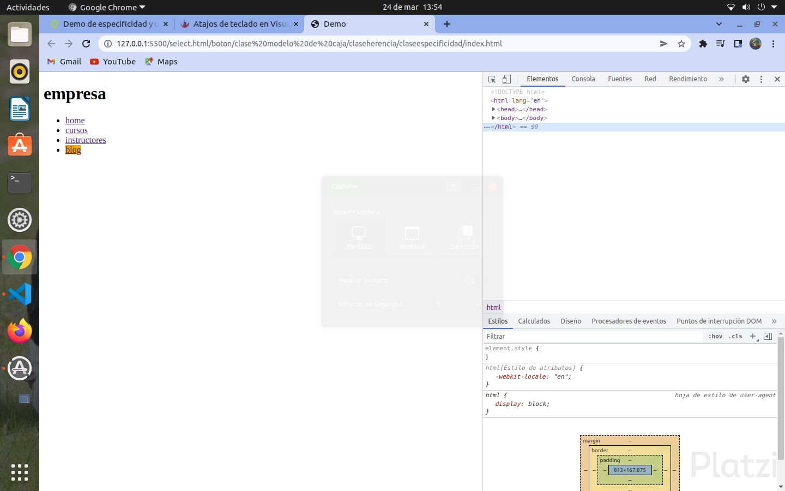The width and height of the screenshot is (785, 491).
Task: Open the YouTube bookmark
Action: (113, 62)
